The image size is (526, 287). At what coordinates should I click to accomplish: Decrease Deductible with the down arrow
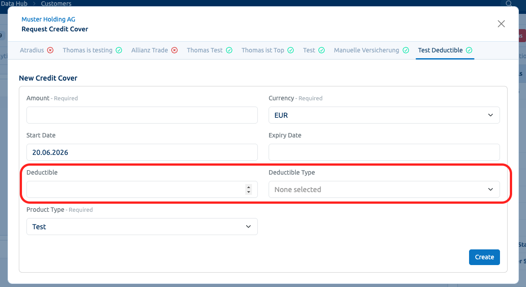tap(248, 192)
